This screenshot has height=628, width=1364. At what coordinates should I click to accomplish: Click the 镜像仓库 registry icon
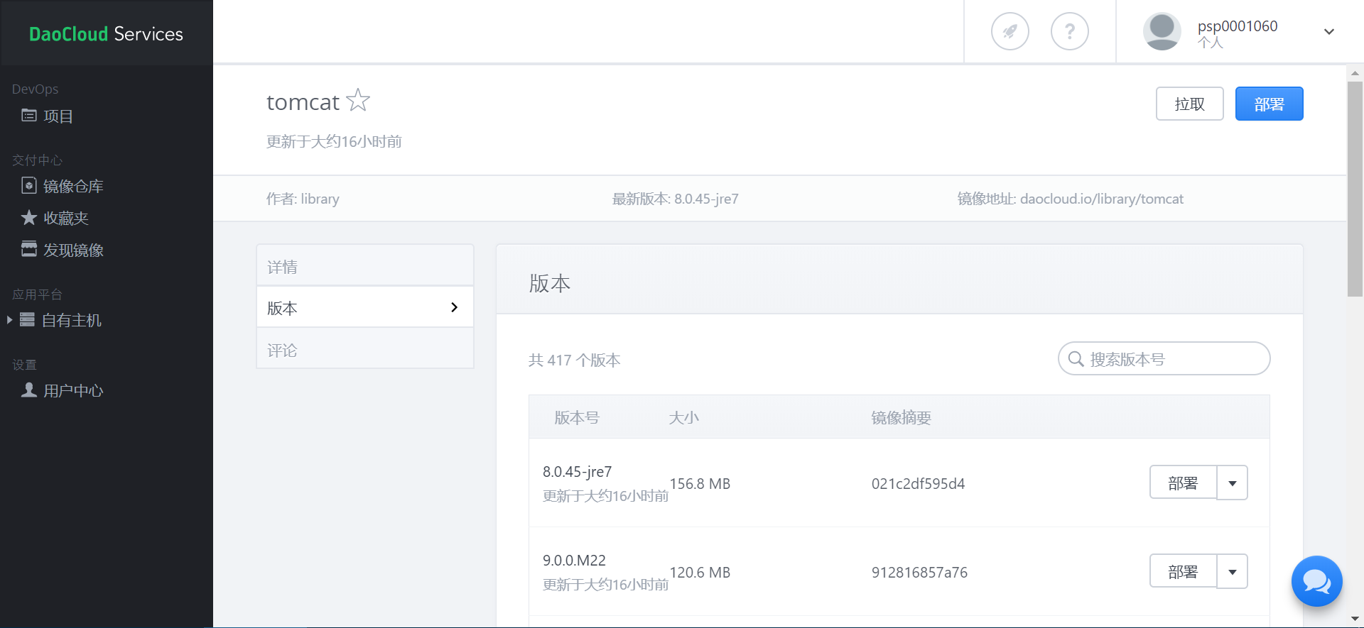[28, 186]
